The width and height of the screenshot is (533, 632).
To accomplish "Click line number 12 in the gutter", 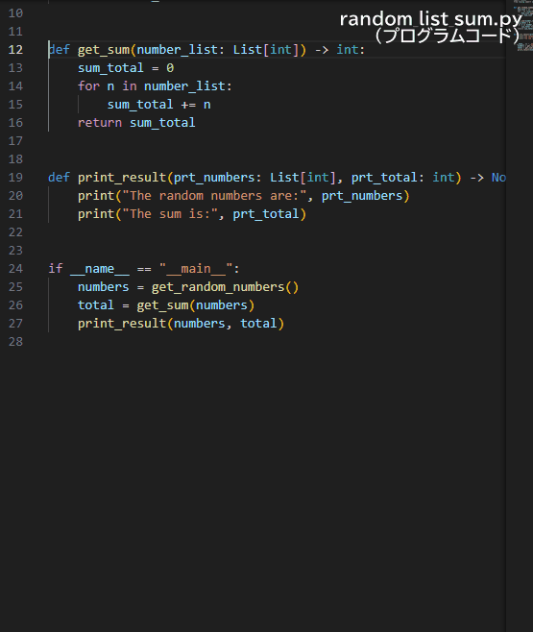I will (x=15, y=50).
